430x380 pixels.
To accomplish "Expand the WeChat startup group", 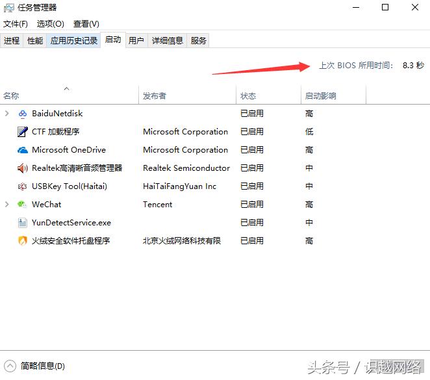I will (7, 205).
